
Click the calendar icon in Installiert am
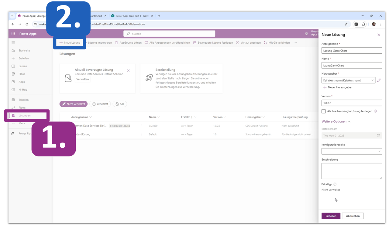[378, 136]
